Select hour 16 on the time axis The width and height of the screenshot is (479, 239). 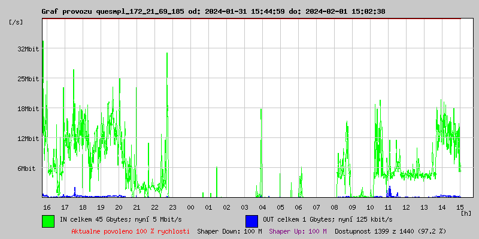47,207
